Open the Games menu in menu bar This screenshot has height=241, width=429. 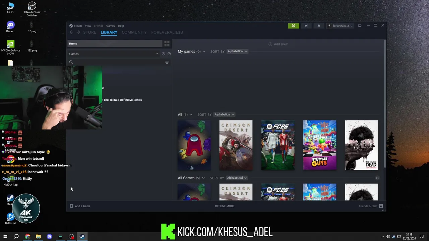111,26
